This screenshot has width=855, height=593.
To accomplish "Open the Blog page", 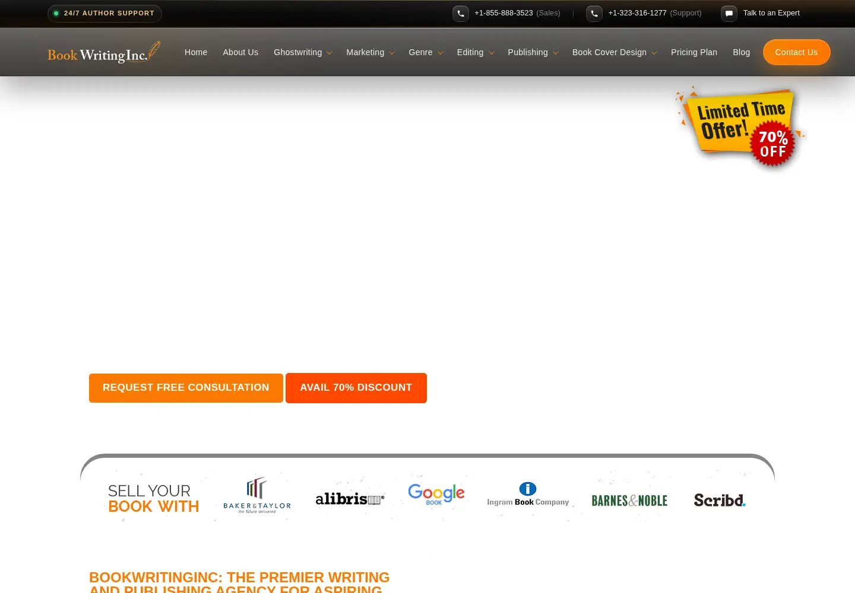I will [x=742, y=52].
